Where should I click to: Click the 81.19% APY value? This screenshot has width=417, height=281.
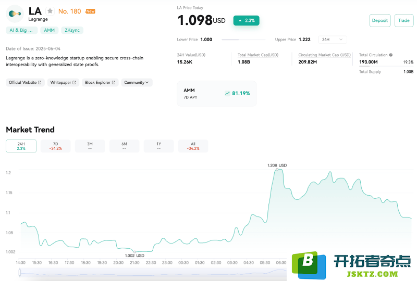coord(241,93)
